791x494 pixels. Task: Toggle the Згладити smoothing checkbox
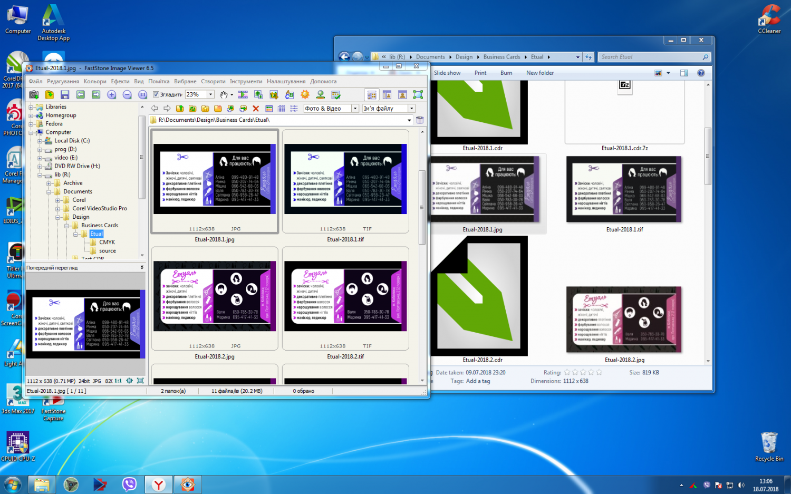(156, 95)
